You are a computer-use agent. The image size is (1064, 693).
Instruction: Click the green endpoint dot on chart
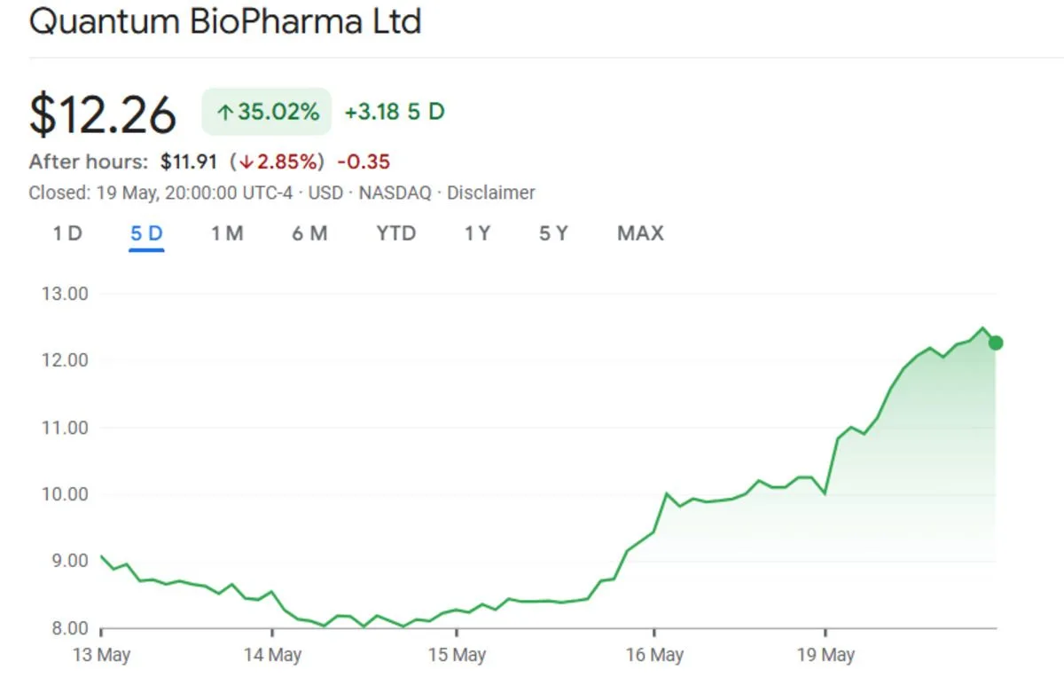pyautogui.click(x=996, y=343)
